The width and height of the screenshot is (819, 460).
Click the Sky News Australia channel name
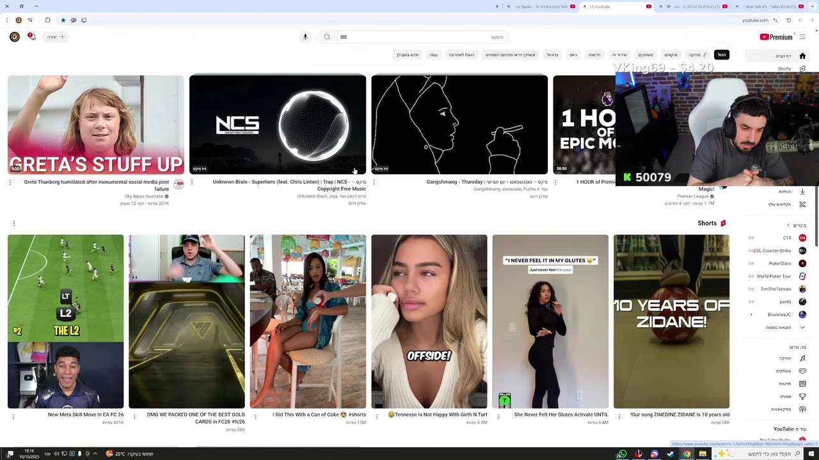point(144,196)
